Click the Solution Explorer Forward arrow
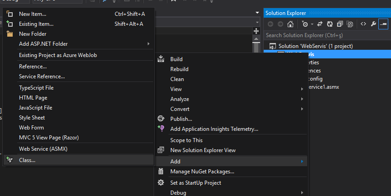The height and width of the screenshot is (196, 391). 280,24
